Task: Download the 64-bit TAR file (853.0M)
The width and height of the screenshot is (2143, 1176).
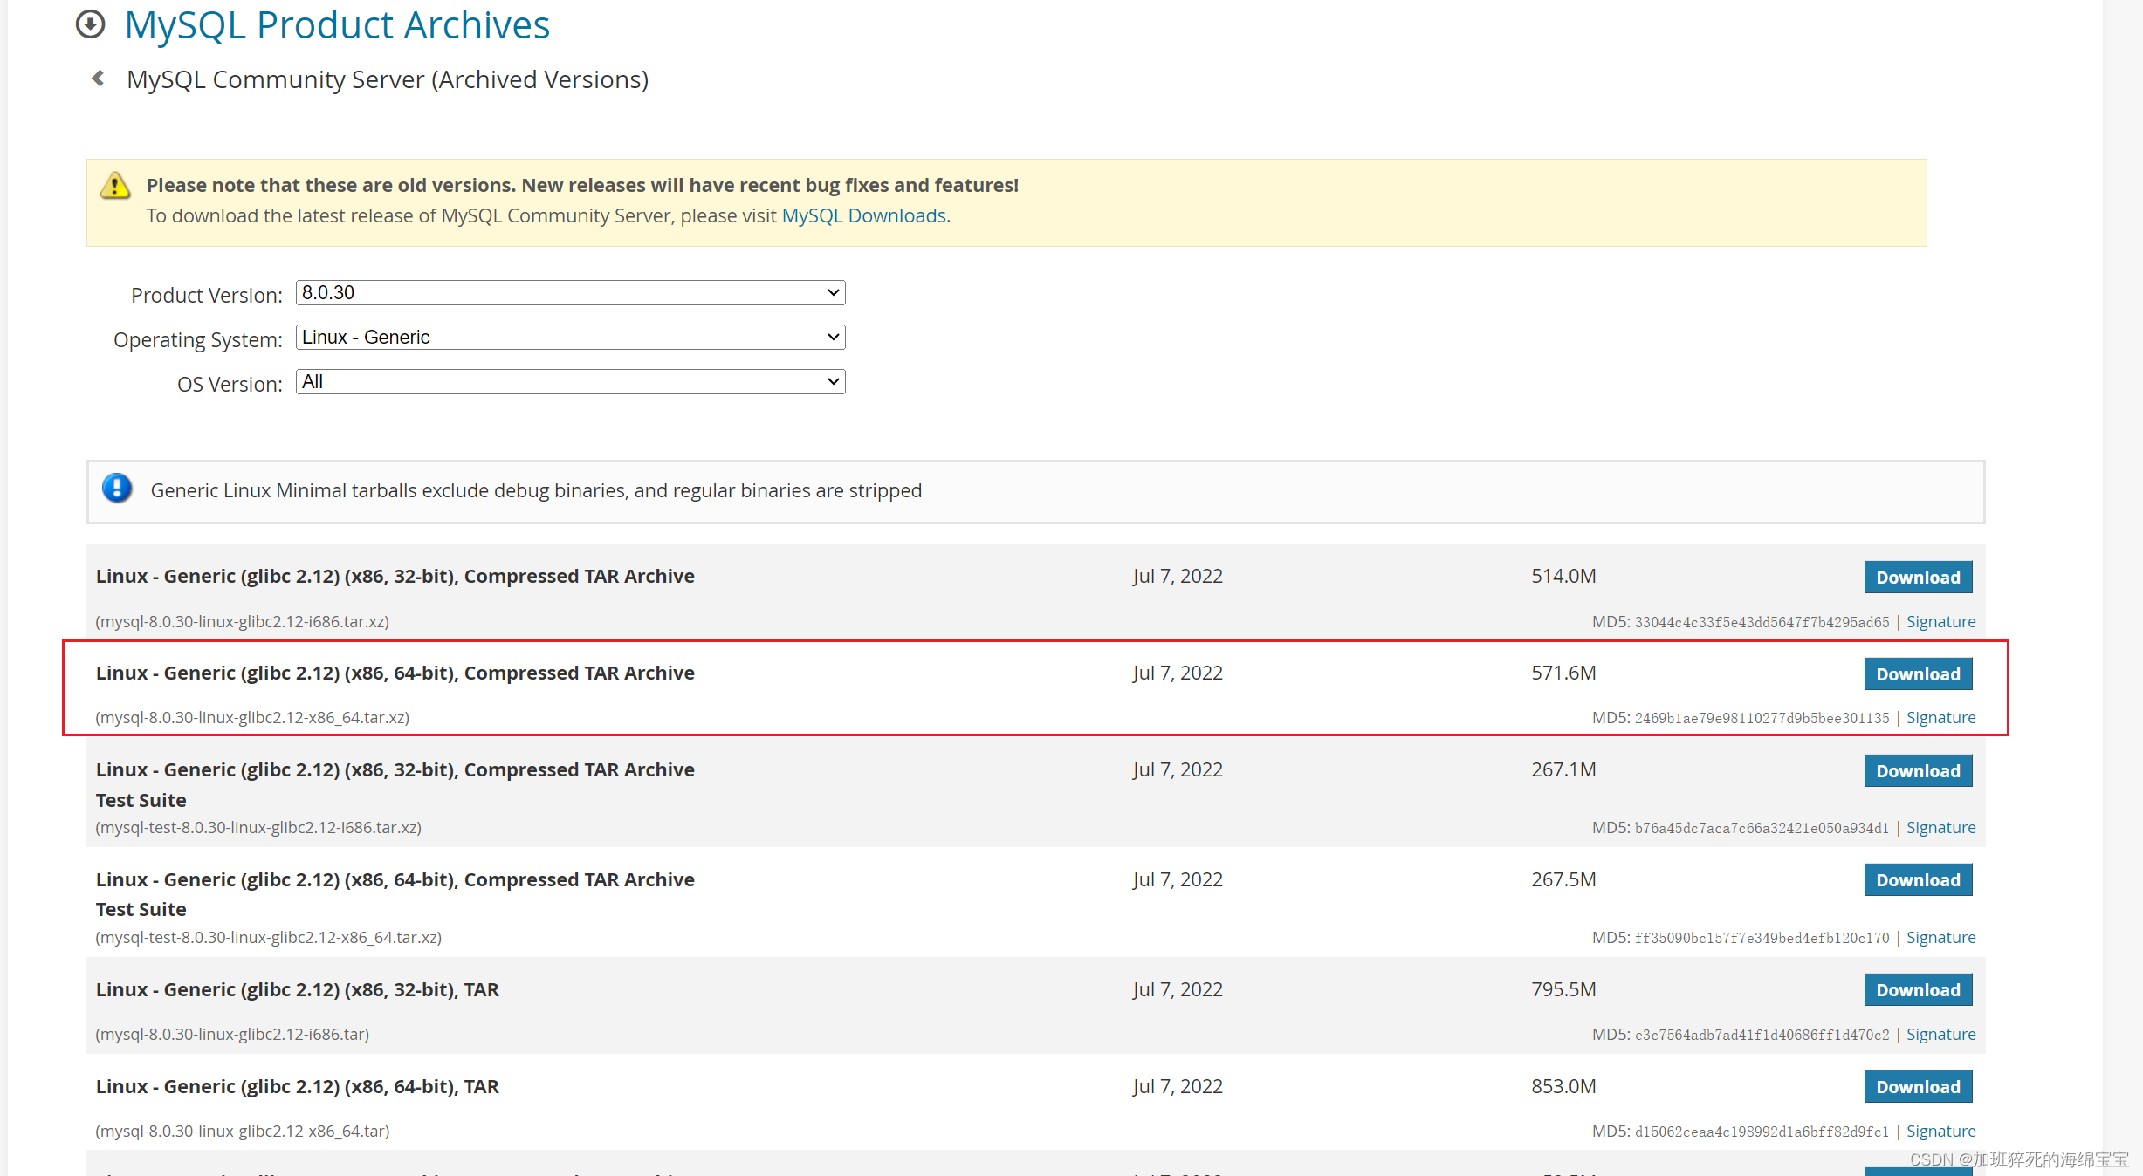Action: point(1918,1087)
